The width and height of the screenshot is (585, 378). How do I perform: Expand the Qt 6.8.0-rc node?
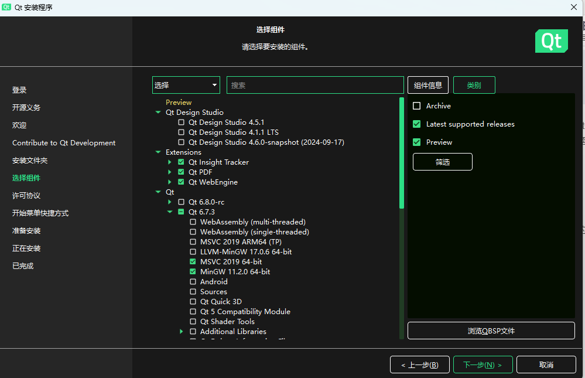[170, 202]
